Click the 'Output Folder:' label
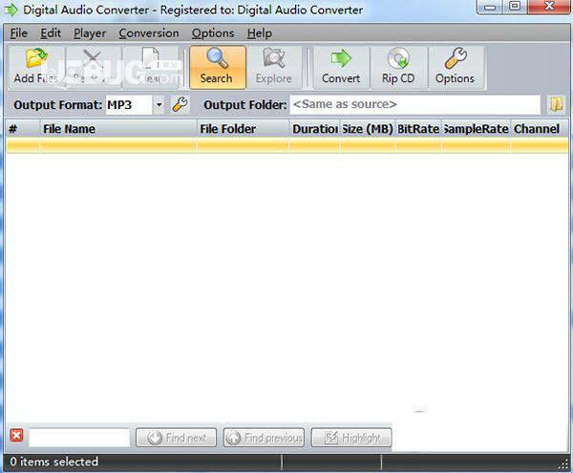This screenshot has width=573, height=473. [x=245, y=105]
